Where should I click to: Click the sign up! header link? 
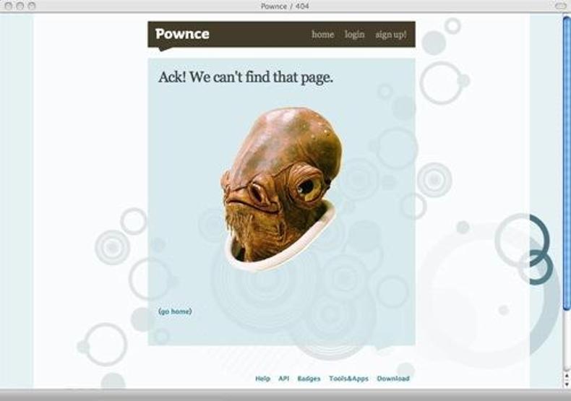(391, 34)
